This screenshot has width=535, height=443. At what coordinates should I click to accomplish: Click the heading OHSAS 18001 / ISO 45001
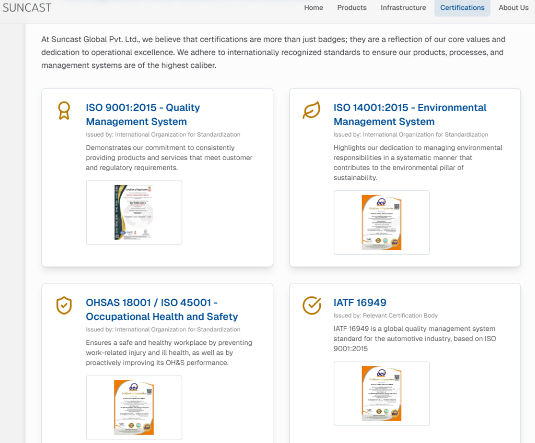tap(162, 309)
